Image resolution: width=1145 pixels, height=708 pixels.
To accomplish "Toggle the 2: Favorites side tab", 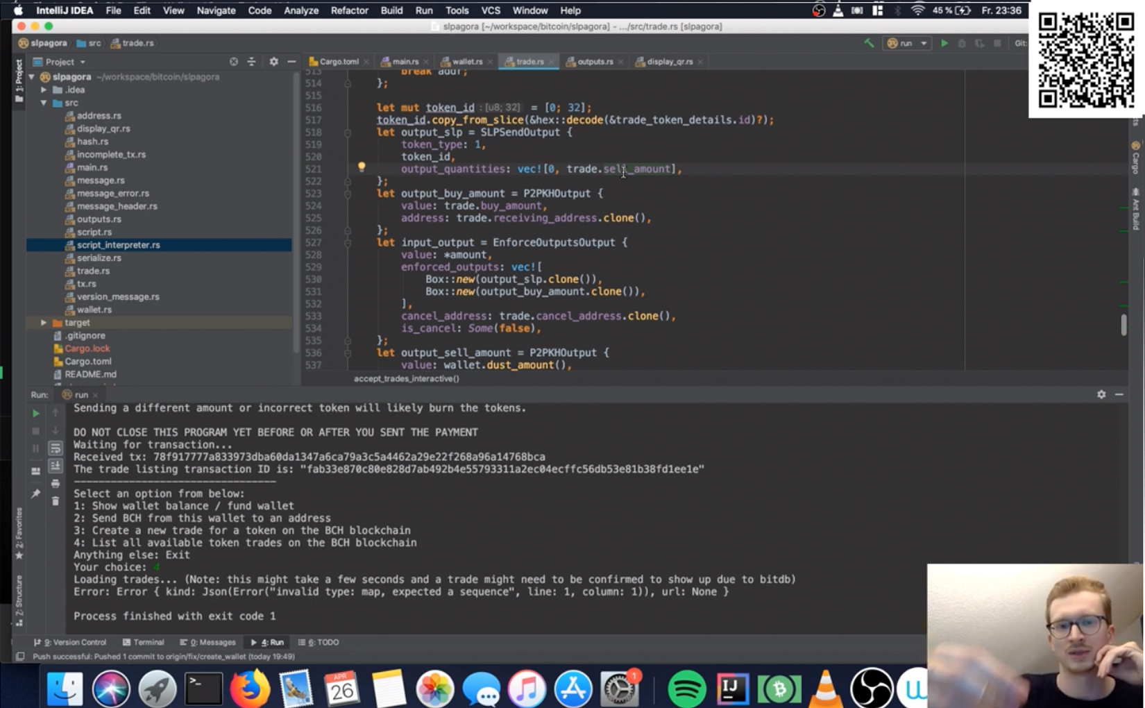I will 19,532.
